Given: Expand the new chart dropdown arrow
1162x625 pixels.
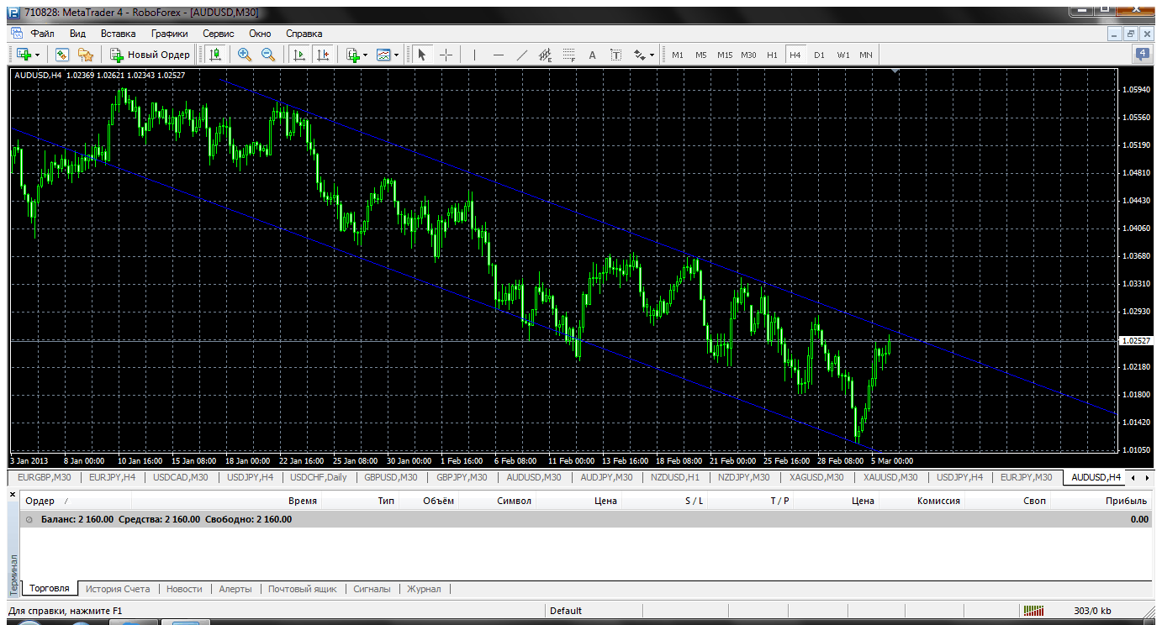Looking at the screenshot, I should click(x=37, y=55).
